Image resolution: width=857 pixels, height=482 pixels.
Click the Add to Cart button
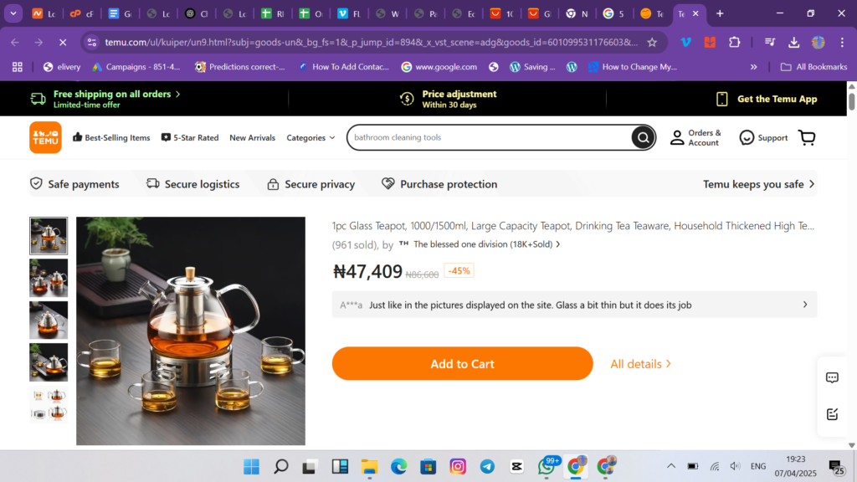[x=462, y=364]
